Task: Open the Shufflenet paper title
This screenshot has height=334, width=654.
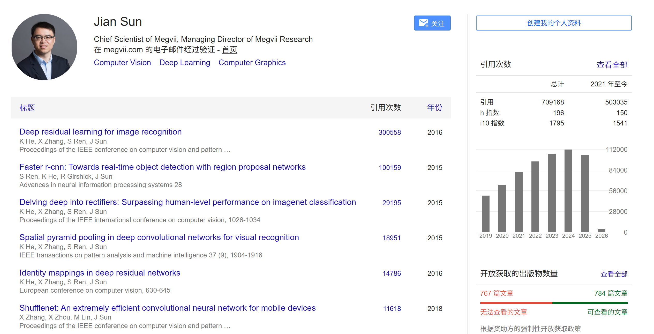Action: [168, 308]
